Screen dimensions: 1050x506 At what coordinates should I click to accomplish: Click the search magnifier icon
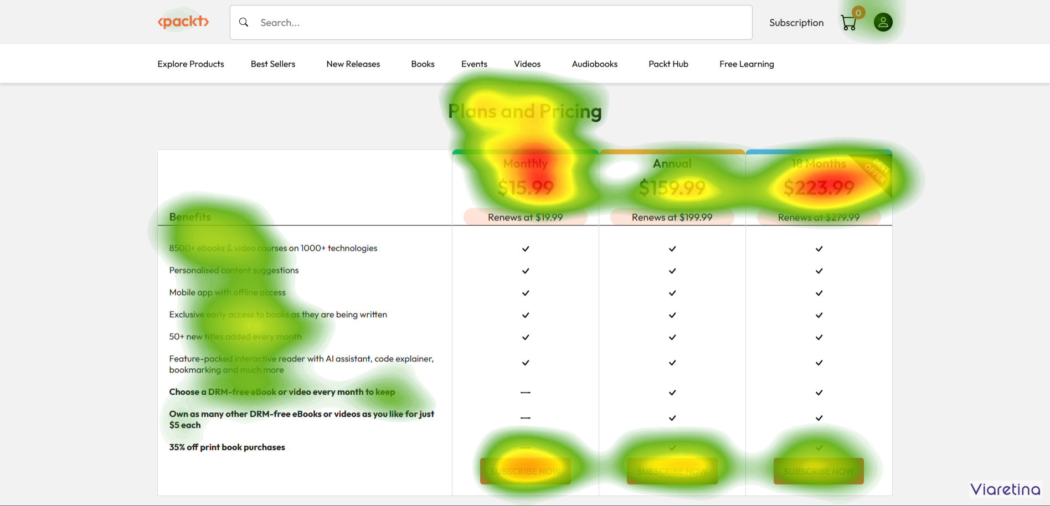pos(244,22)
